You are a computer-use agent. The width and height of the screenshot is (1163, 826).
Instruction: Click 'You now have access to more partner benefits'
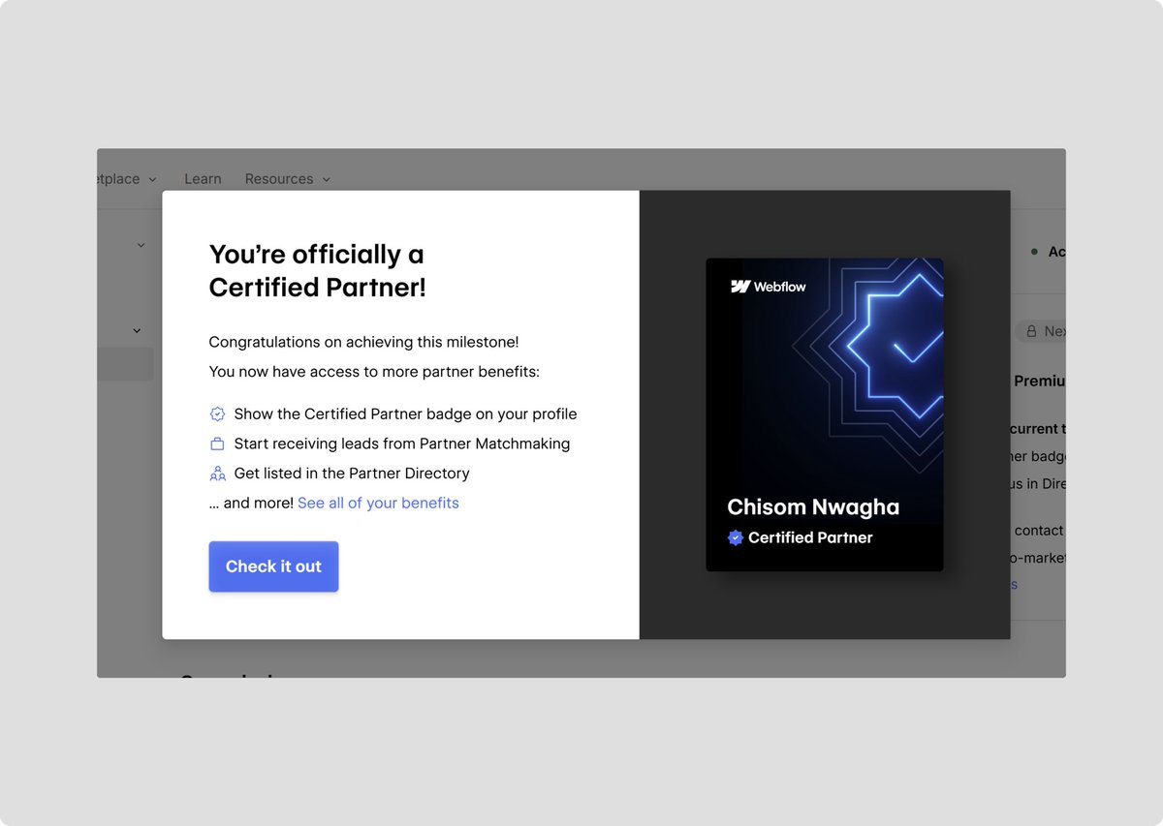tap(374, 372)
